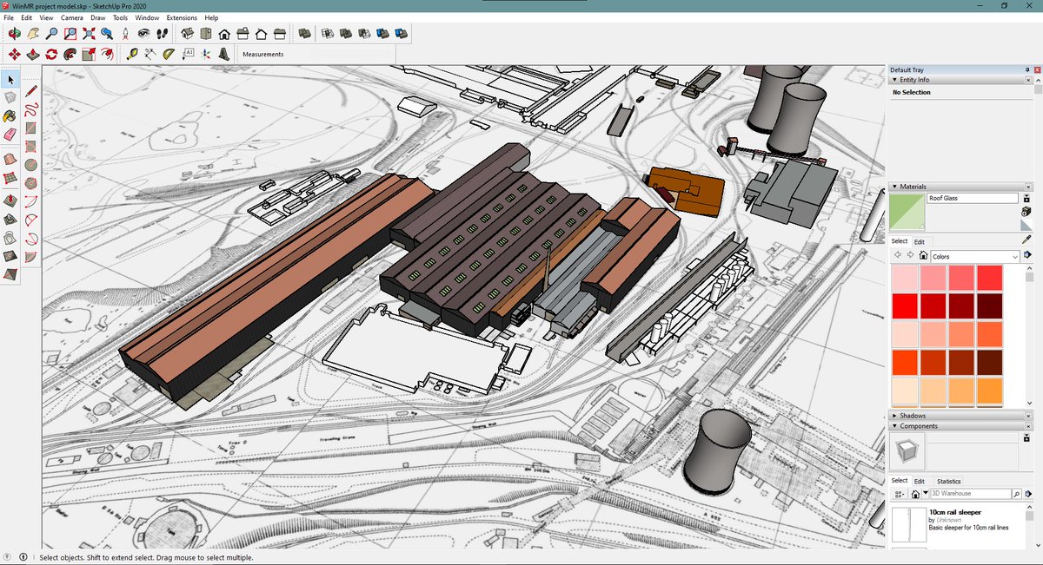
Task: Open the Extensions menu
Action: (182, 17)
